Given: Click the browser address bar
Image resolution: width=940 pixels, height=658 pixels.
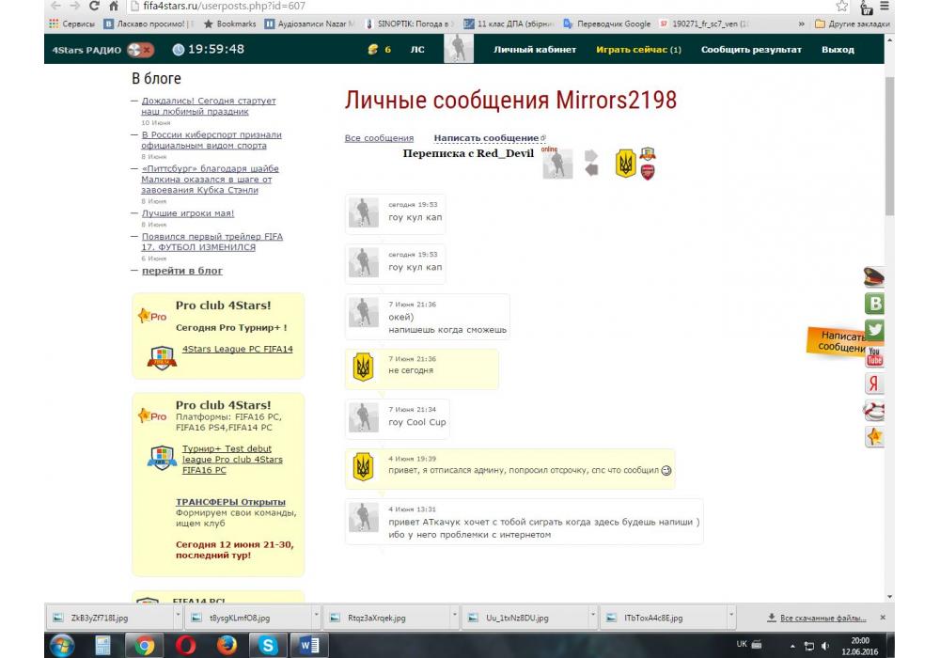Looking at the screenshot, I should [470, 6].
